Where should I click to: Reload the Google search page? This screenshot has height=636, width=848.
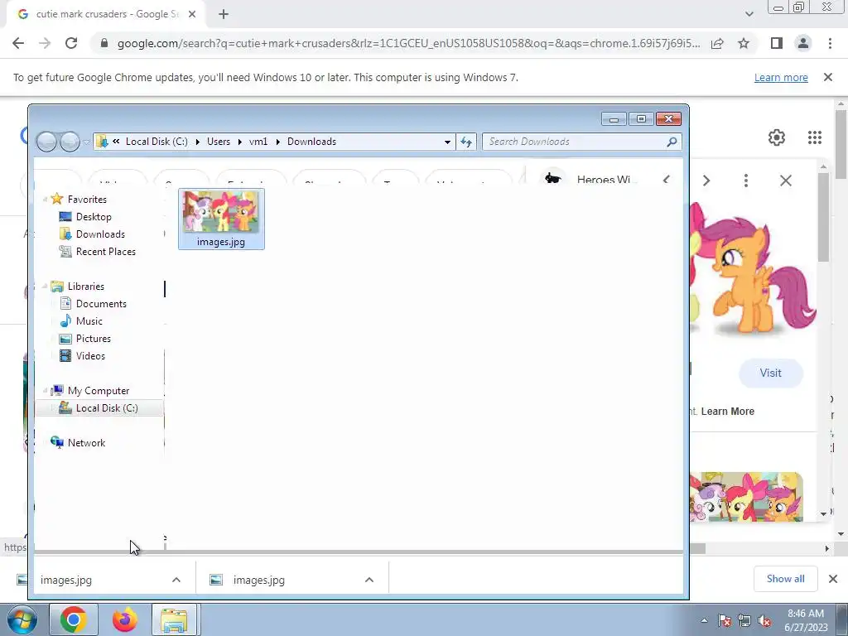pyautogui.click(x=71, y=43)
